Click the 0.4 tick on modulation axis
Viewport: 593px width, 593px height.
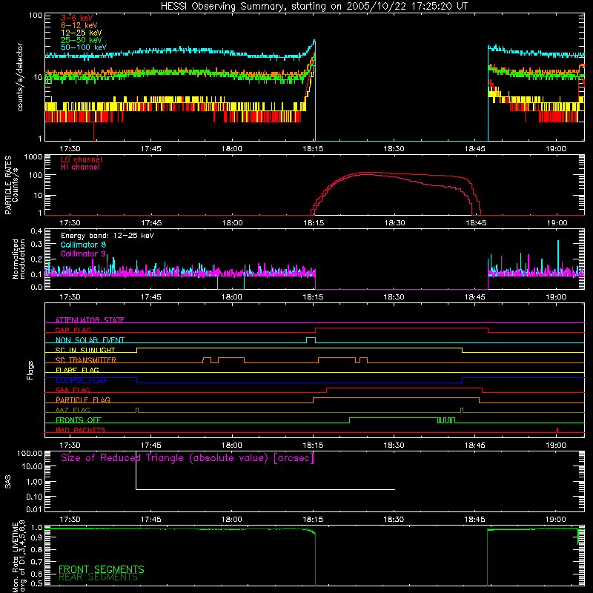click(x=36, y=231)
